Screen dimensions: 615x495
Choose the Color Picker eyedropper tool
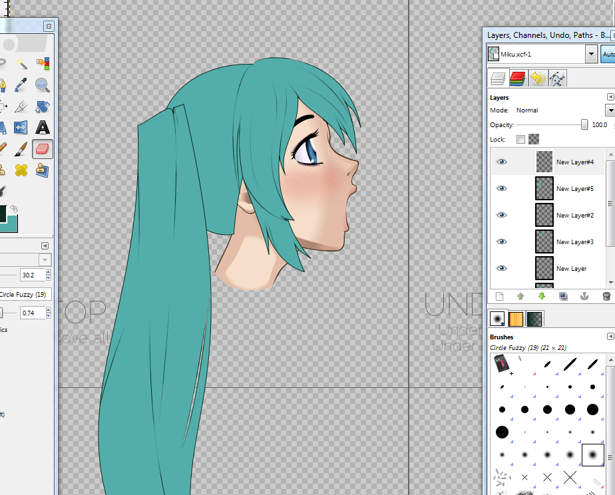coord(21,84)
